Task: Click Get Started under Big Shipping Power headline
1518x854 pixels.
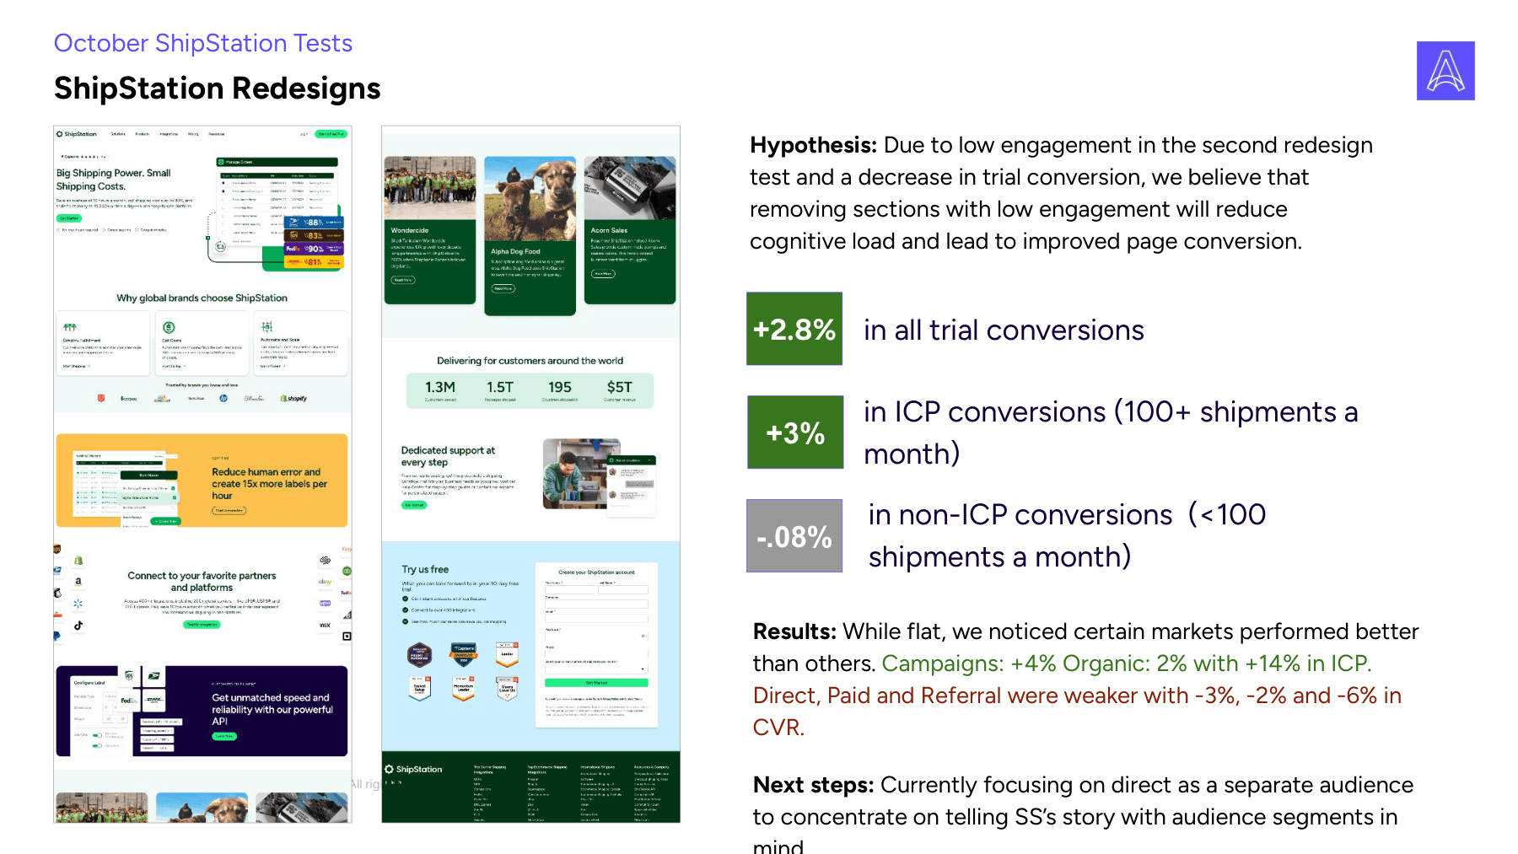Action: click(x=69, y=218)
